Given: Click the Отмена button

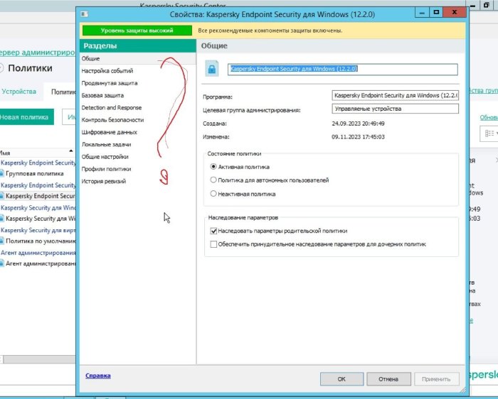Looking at the screenshot, I should tap(388, 378).
